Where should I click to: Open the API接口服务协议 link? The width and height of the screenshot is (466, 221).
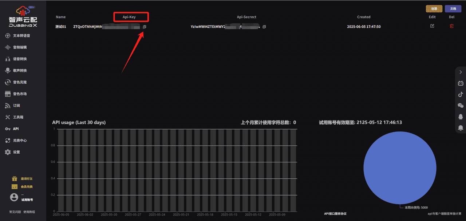335,214
